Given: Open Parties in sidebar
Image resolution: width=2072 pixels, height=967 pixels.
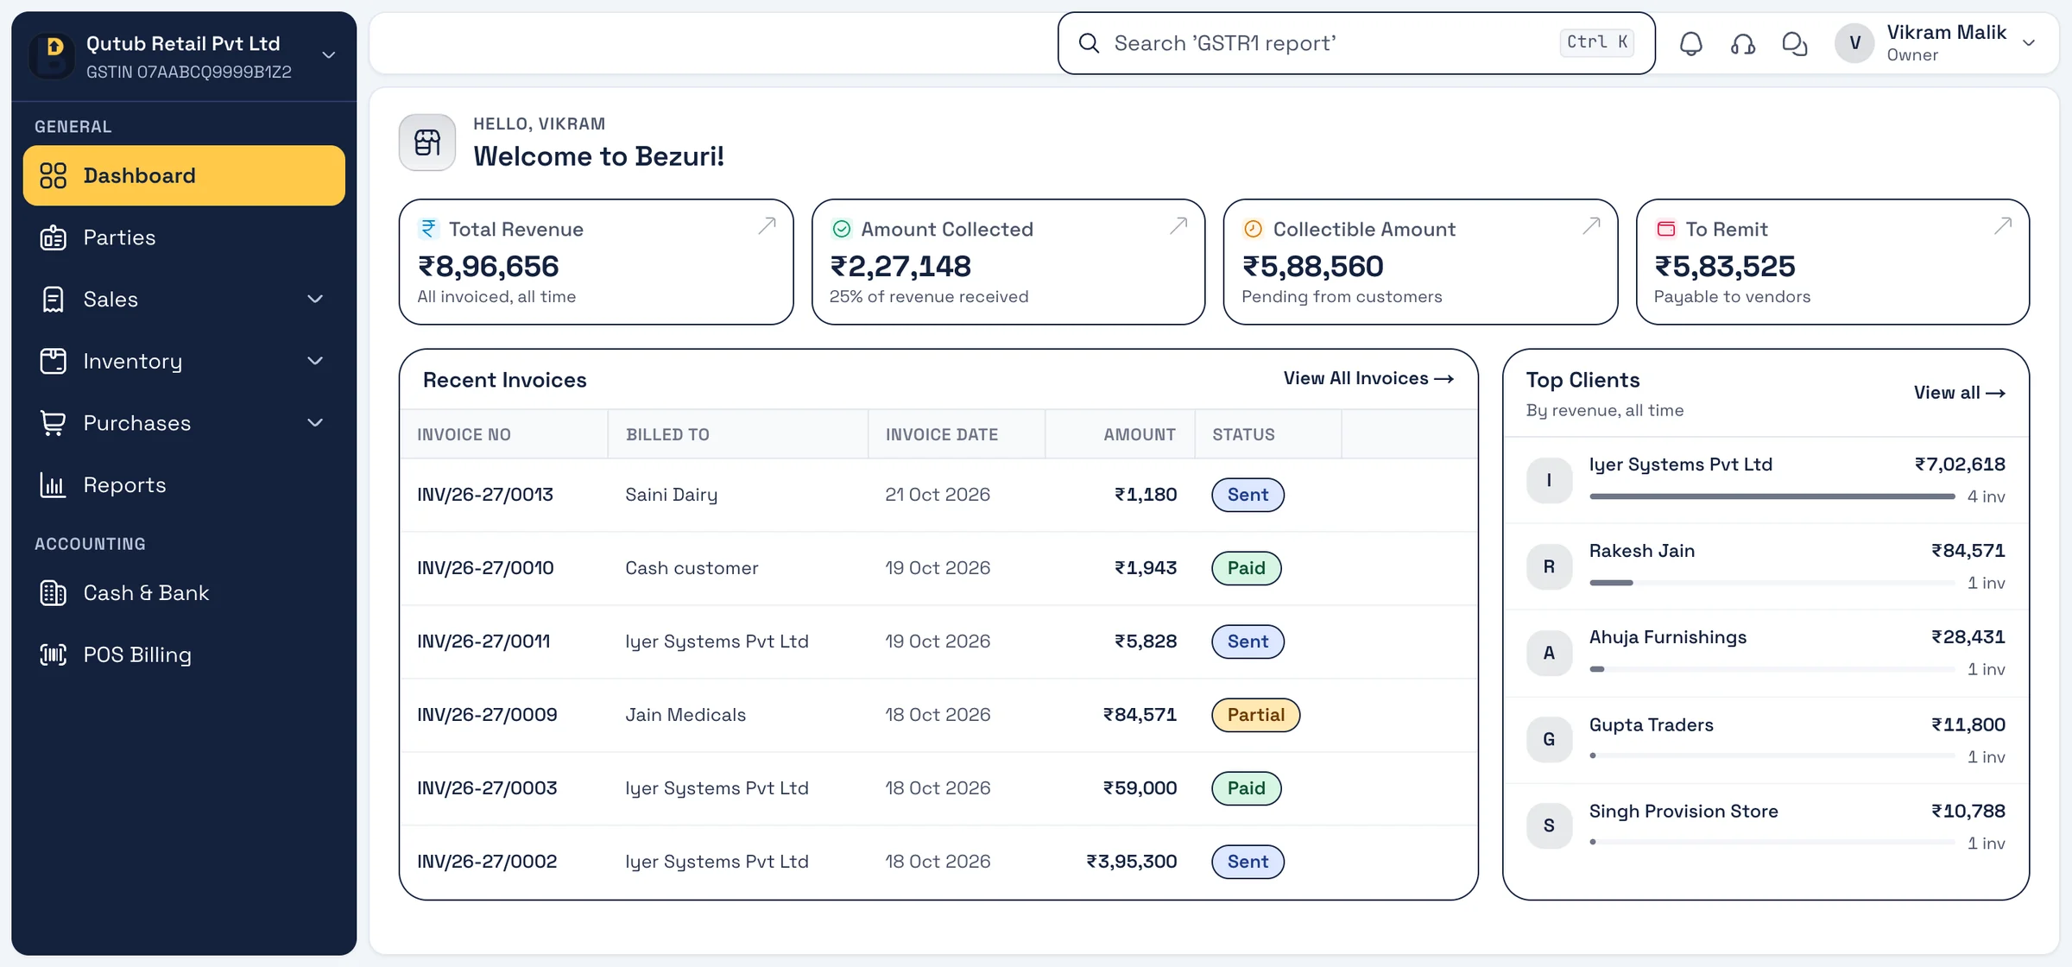Looking at the screenshot, I should (184, 237).
